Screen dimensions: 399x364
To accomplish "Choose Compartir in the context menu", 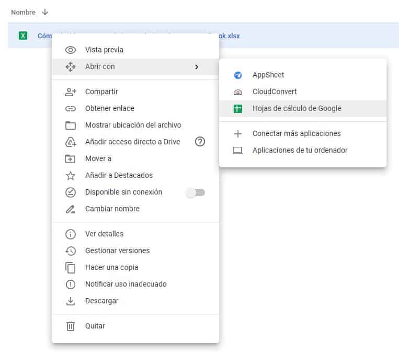I will coord(135,92).
